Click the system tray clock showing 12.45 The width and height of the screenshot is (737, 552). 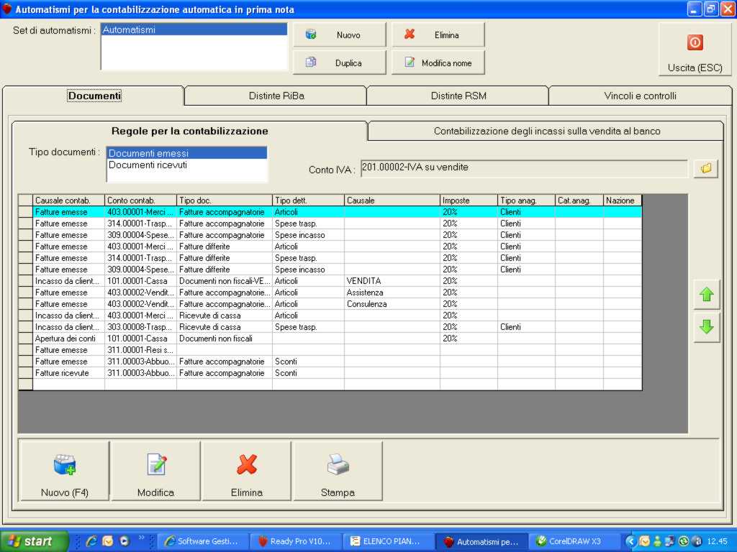(717, 541)
